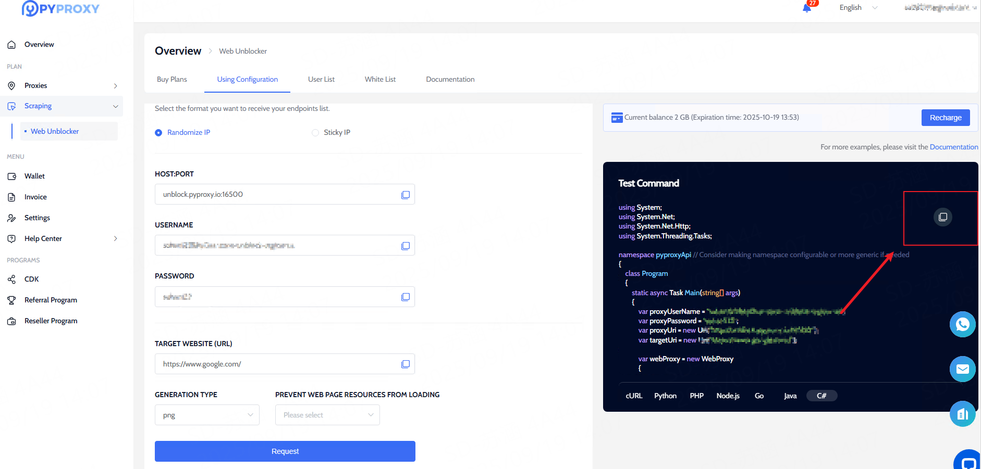Open the Documentation link above code

pyautogui.click(x=954, y=147)
